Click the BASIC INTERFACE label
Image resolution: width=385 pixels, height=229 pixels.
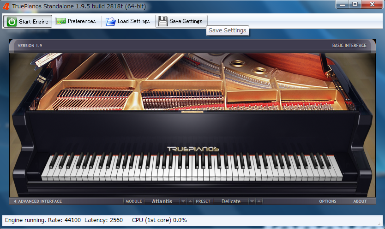pyautogui.click(x=349, y=46)
